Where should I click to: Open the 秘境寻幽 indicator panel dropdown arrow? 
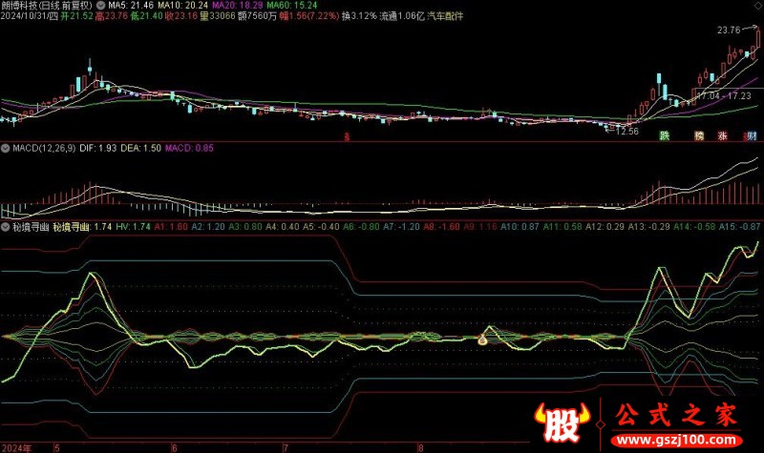[x=6, y=227]
